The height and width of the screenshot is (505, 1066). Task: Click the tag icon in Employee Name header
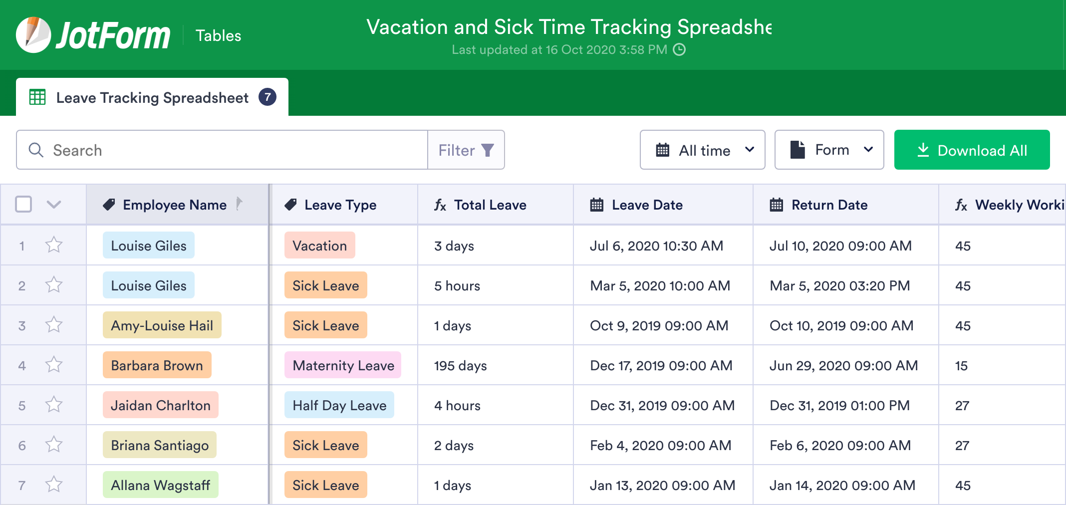[x=110, y=204]
